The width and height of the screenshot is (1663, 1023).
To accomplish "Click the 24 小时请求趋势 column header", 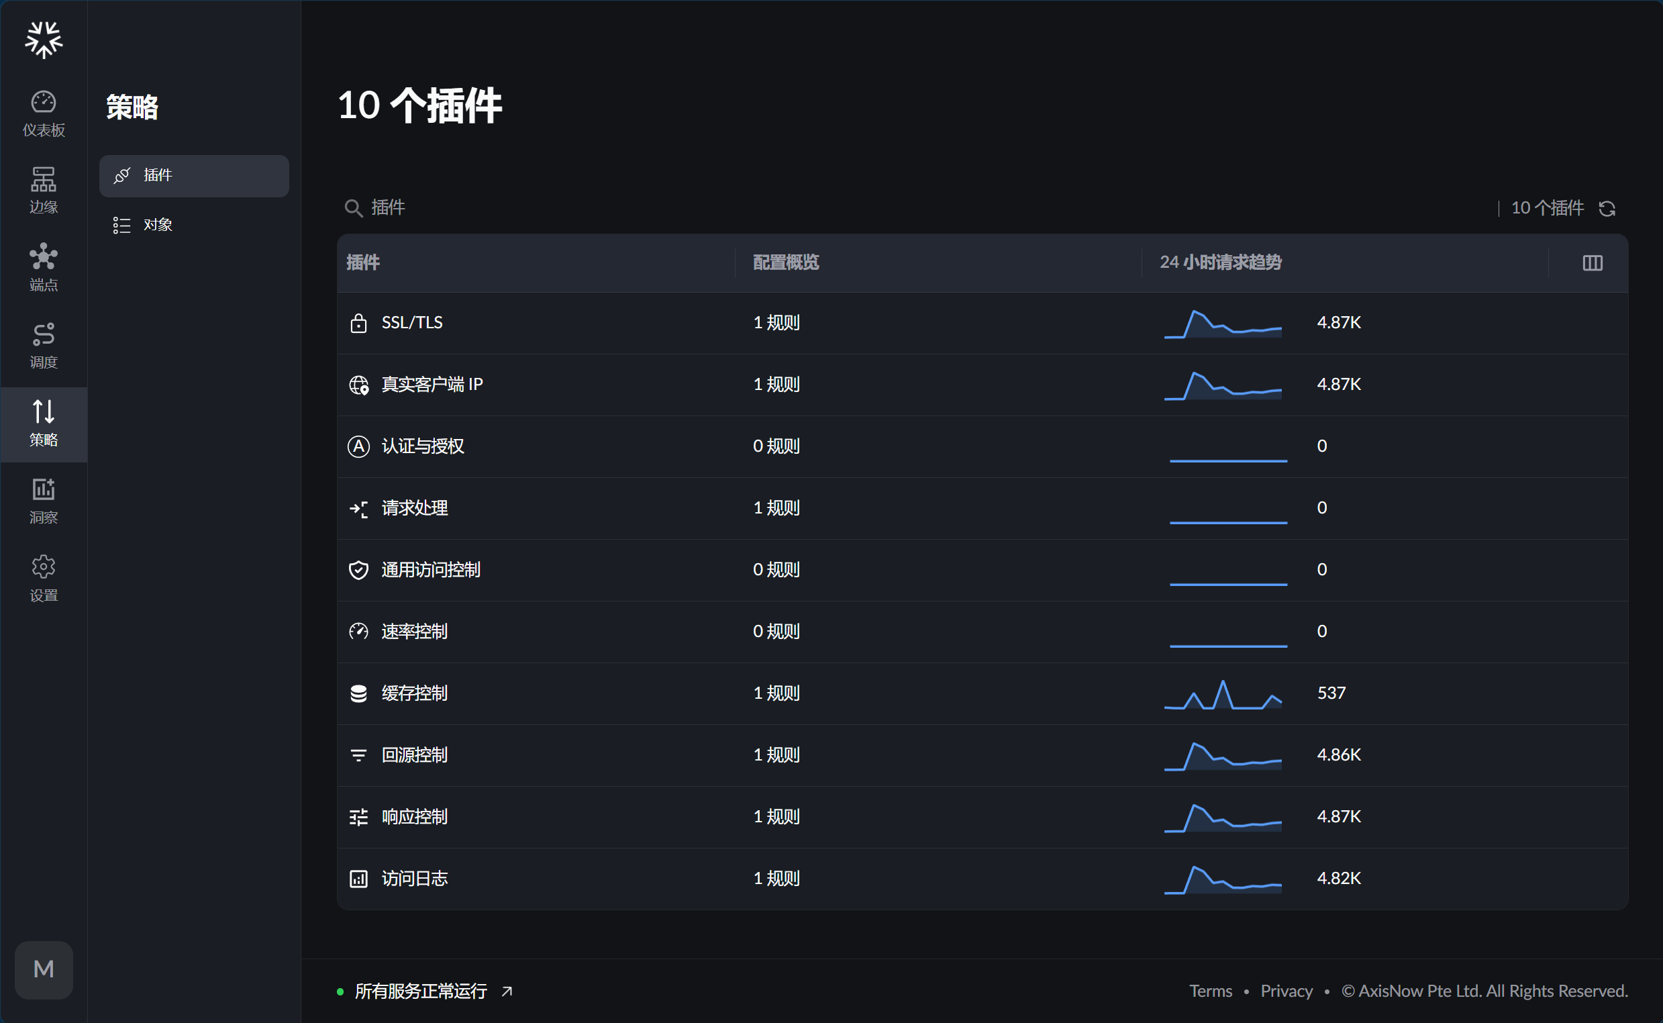I will 1221,262.
